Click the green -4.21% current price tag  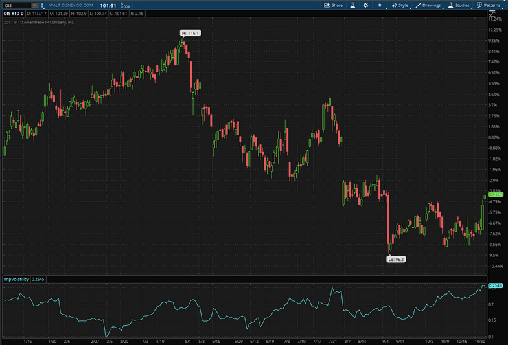(x=496, y=194)
